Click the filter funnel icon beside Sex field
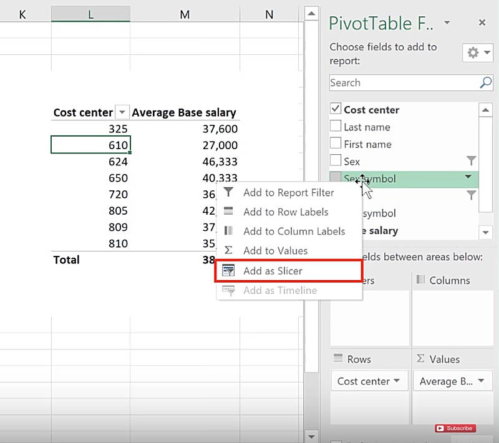The height and width of the screenshot is (443, 499). coord(471,162)
